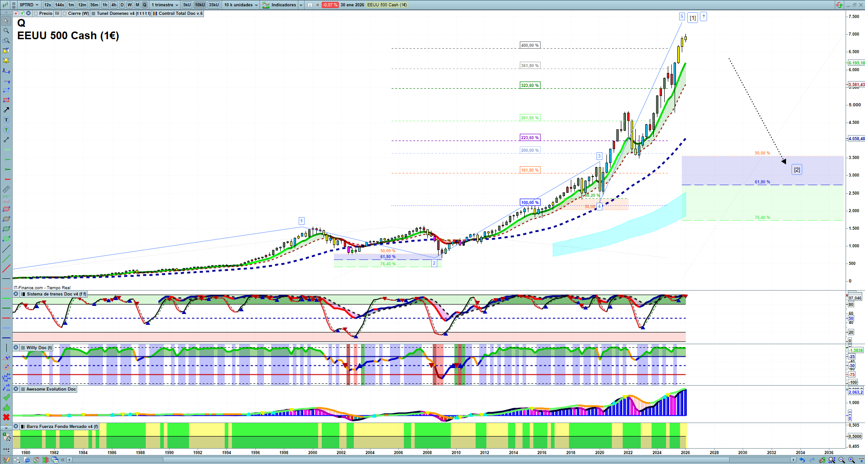This screenshot has width=865, height=464.
Task: Toggle the Cierre (W) checkbox
Action: pos(65,14)
